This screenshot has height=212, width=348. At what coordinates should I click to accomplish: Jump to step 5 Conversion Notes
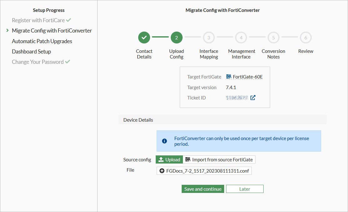tap(273, 38)
